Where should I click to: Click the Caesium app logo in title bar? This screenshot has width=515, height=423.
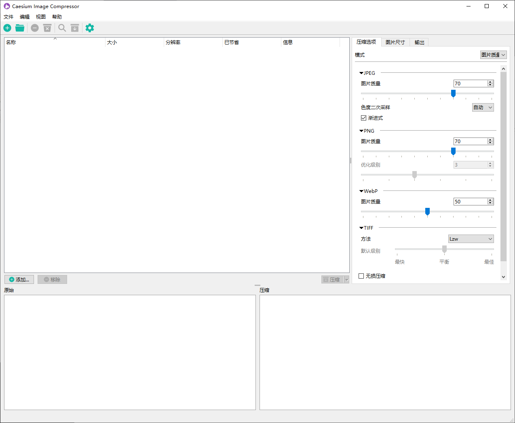(x=7, y=6)
